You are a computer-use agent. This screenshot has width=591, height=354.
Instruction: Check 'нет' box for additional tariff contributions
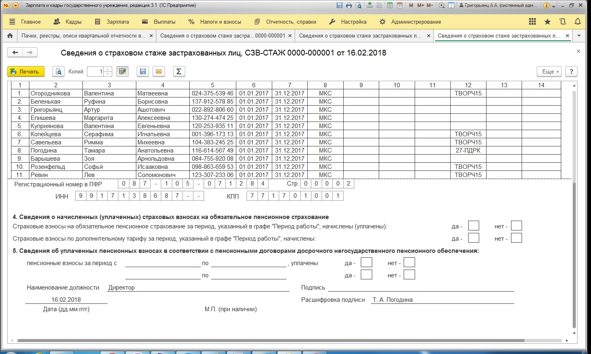[x=516, y=238]
